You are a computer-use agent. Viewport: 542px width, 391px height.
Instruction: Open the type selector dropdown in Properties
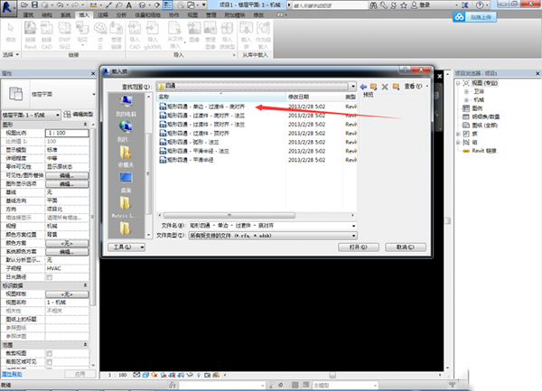94,94
